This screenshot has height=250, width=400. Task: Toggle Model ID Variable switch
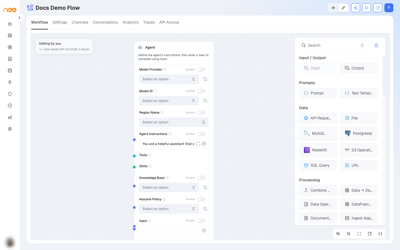click(x=201, y=91)
